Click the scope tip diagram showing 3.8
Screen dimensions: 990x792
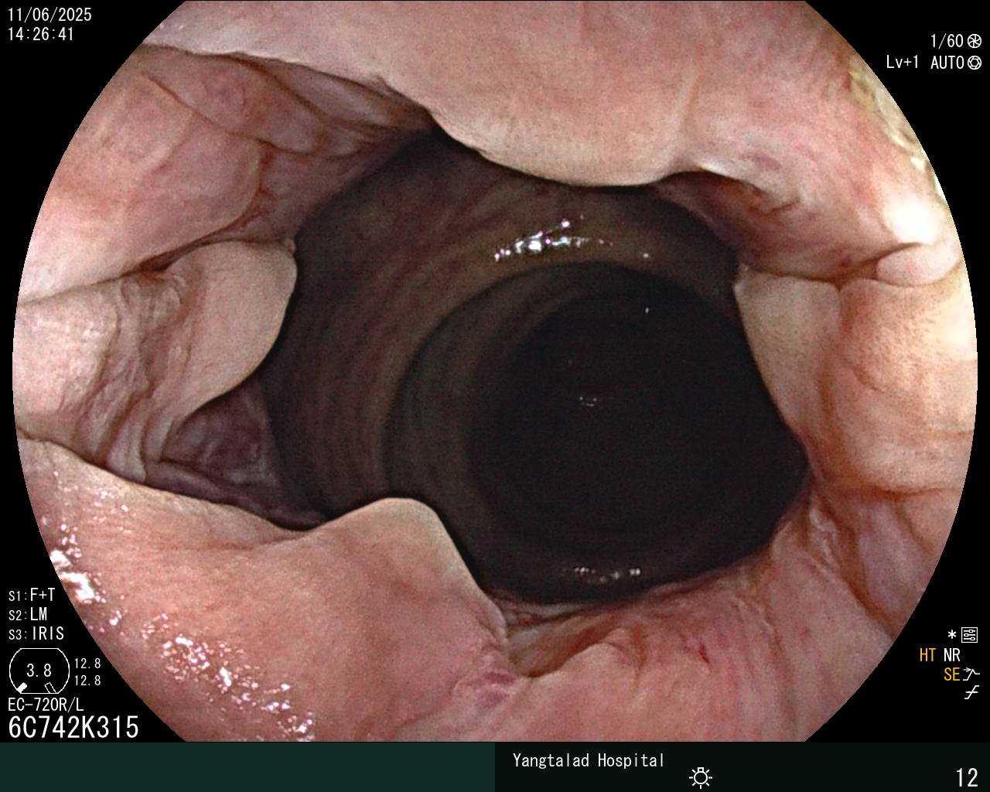click(x=39, y=671)
